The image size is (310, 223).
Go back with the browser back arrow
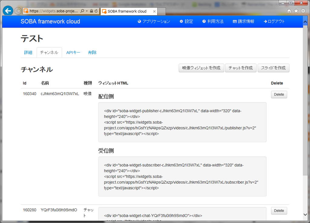[8, 11]
